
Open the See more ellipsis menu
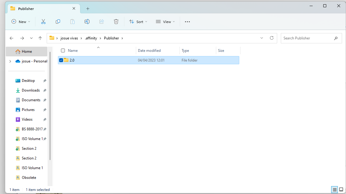(187, 22)
